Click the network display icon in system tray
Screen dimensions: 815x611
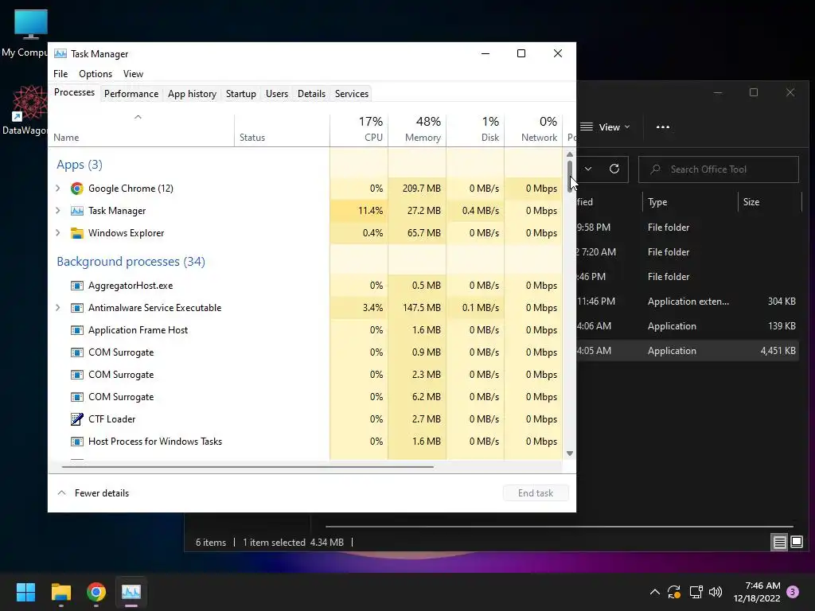(x=696, y=592)
